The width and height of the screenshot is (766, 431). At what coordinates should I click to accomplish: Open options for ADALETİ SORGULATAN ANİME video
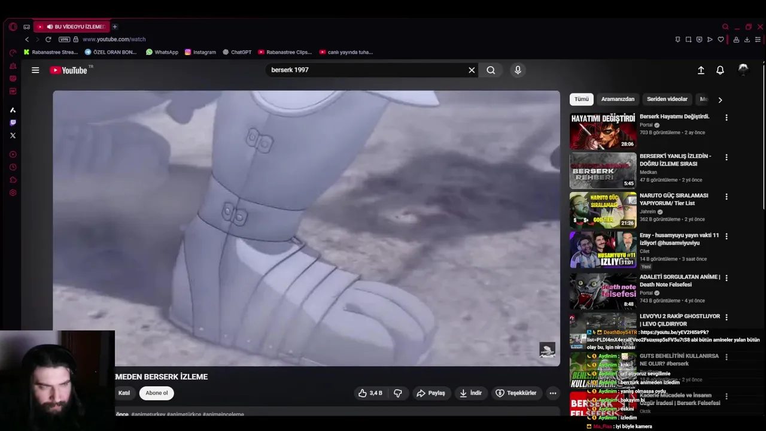pyautogui.click(x=727, y=278)
